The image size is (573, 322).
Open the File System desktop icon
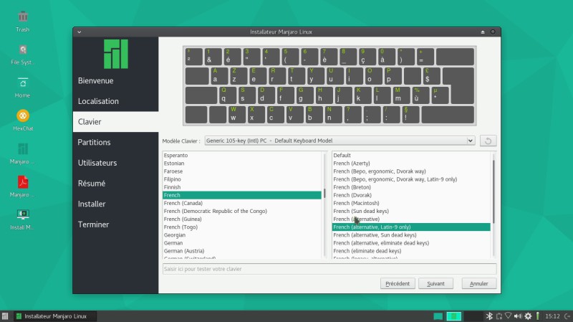[23, 55]
